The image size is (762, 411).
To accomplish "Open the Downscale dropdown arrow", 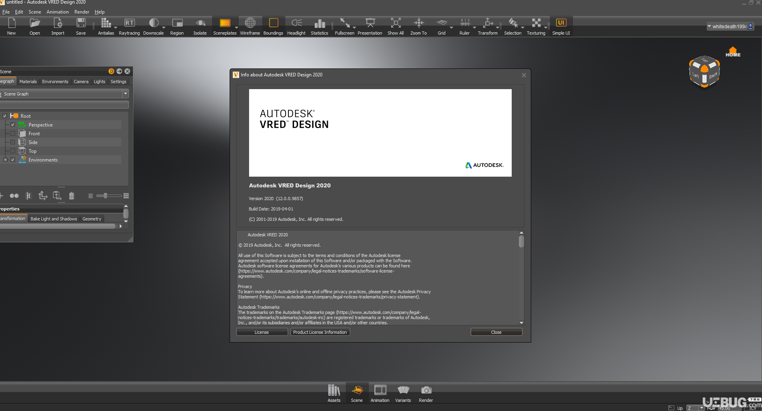I will (x=164, y=27).
